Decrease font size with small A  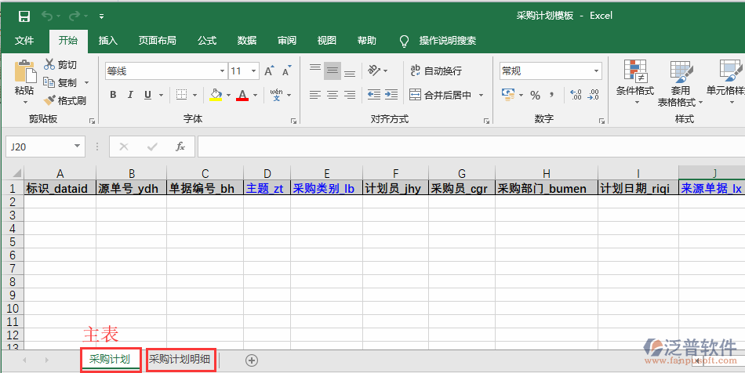(x=286, y=71)
